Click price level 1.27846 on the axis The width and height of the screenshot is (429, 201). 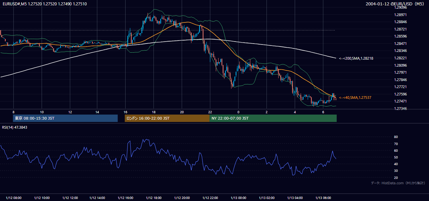pos(400,80)
